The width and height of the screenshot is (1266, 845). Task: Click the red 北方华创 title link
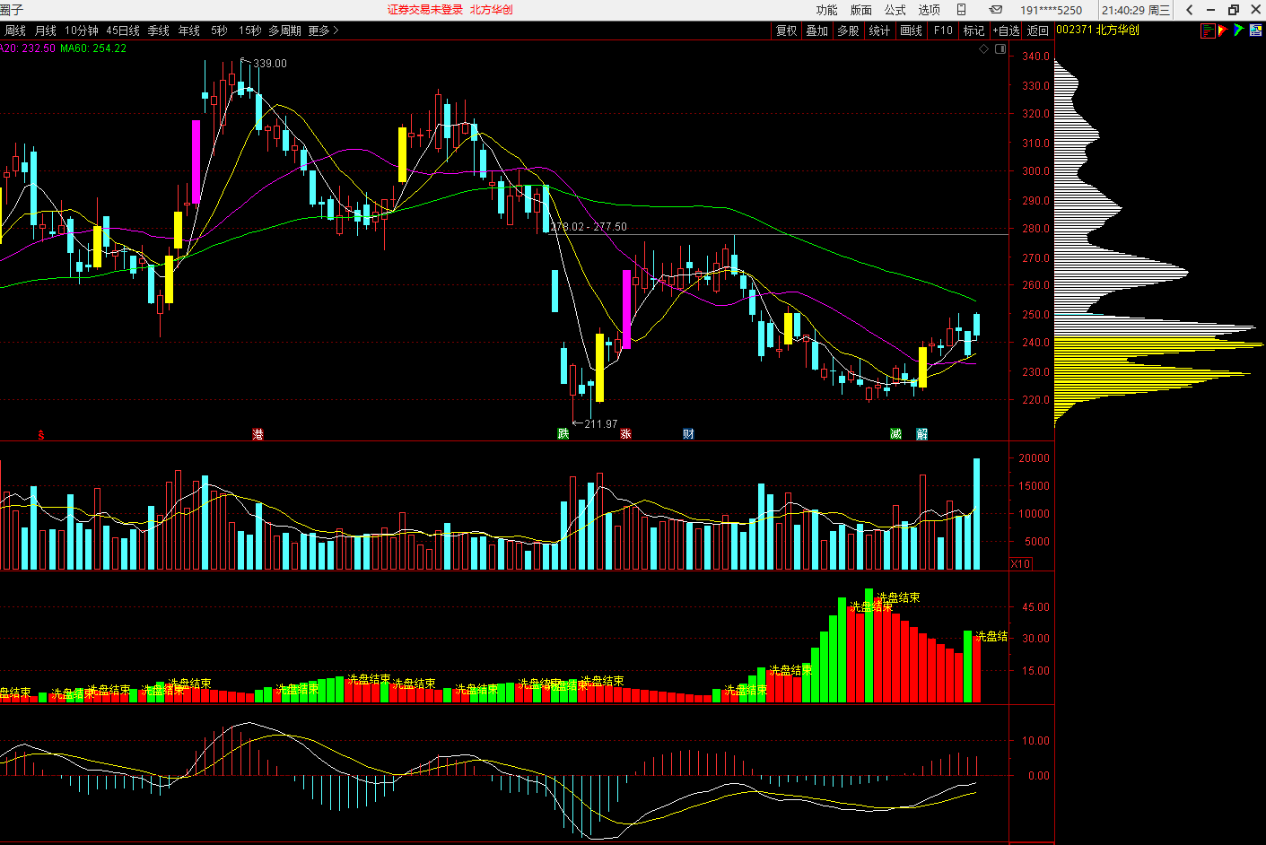pyautogui.click(x=492, y=10)
